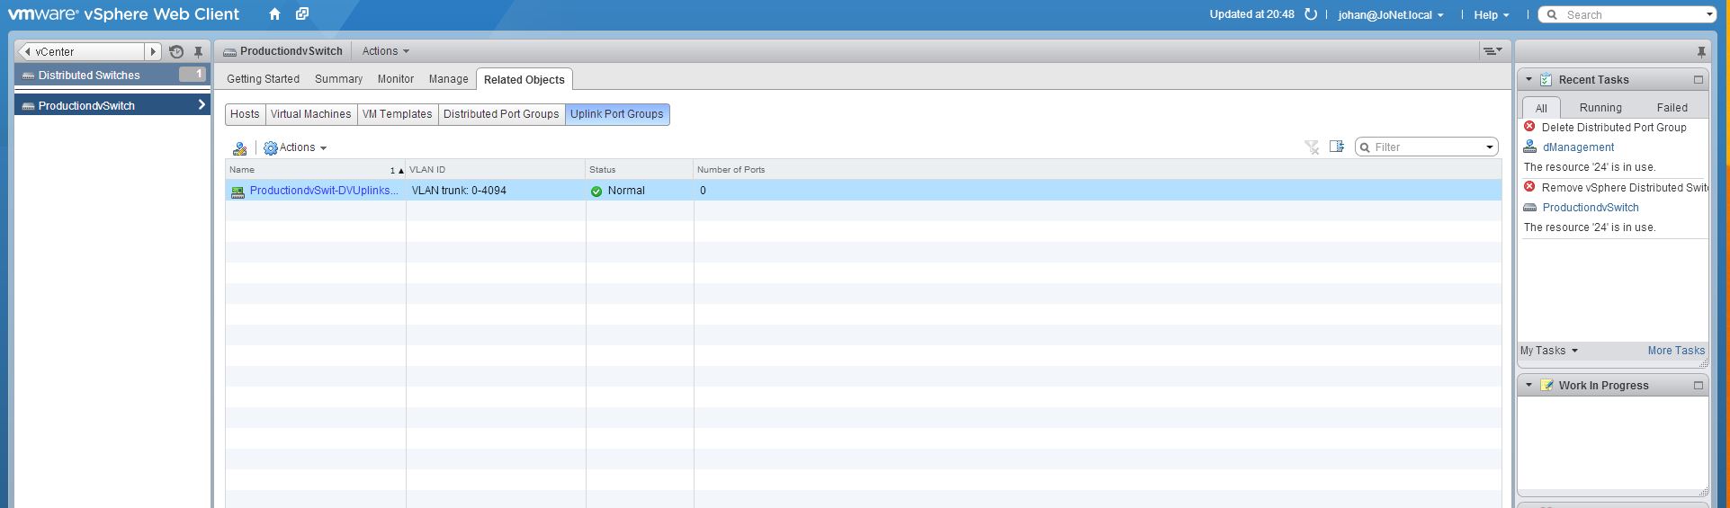The image size is (1730, 508).
Task: Click the red error icon on Remove vSphere Distributed Switch
Action: tap(1529, 187)
